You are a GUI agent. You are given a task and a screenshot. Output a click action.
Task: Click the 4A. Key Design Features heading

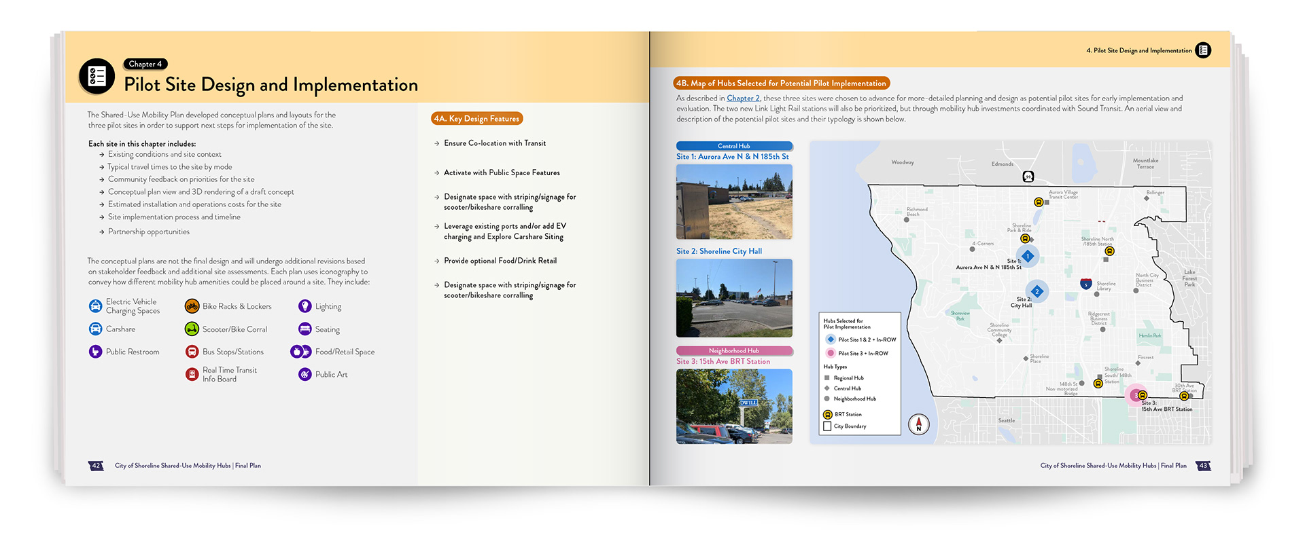click(477, 118)
